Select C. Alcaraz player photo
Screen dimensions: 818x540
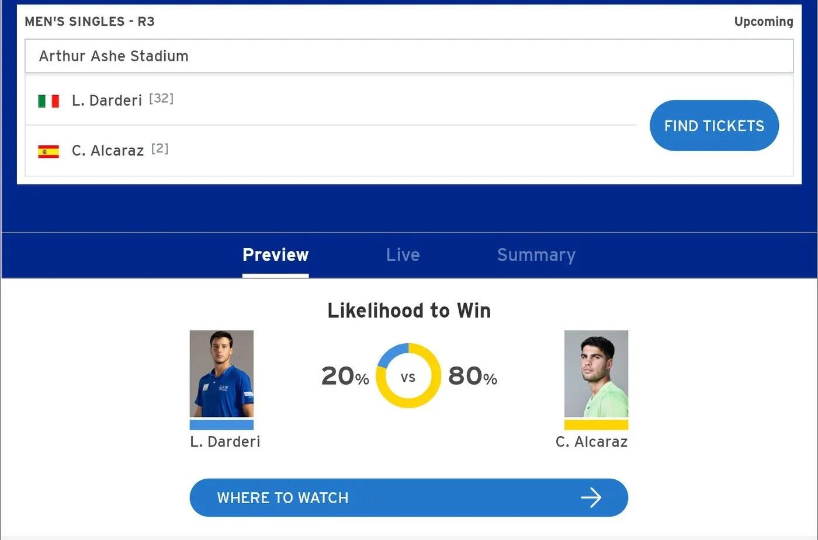[596, 374]
